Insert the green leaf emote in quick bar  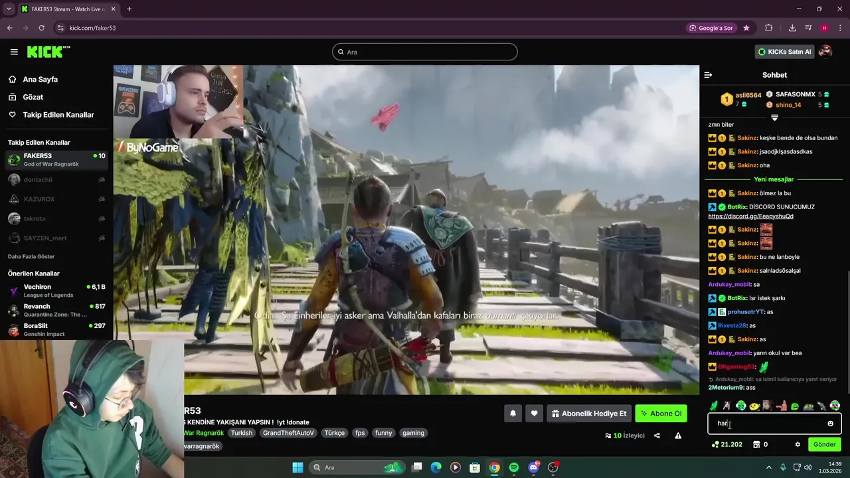pos(714,406)
